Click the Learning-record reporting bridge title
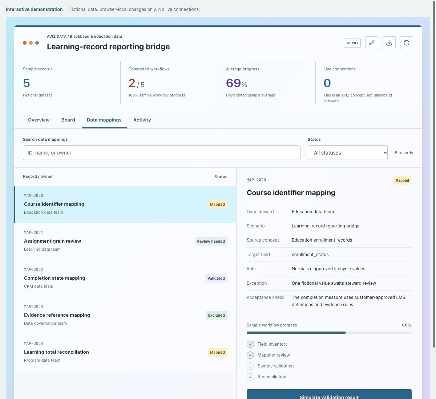This screenshot has width=436, height=399. click(x=108, y=46)
